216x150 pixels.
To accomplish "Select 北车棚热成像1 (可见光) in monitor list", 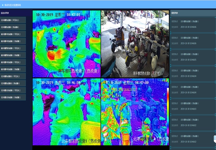I will point(13,20).
